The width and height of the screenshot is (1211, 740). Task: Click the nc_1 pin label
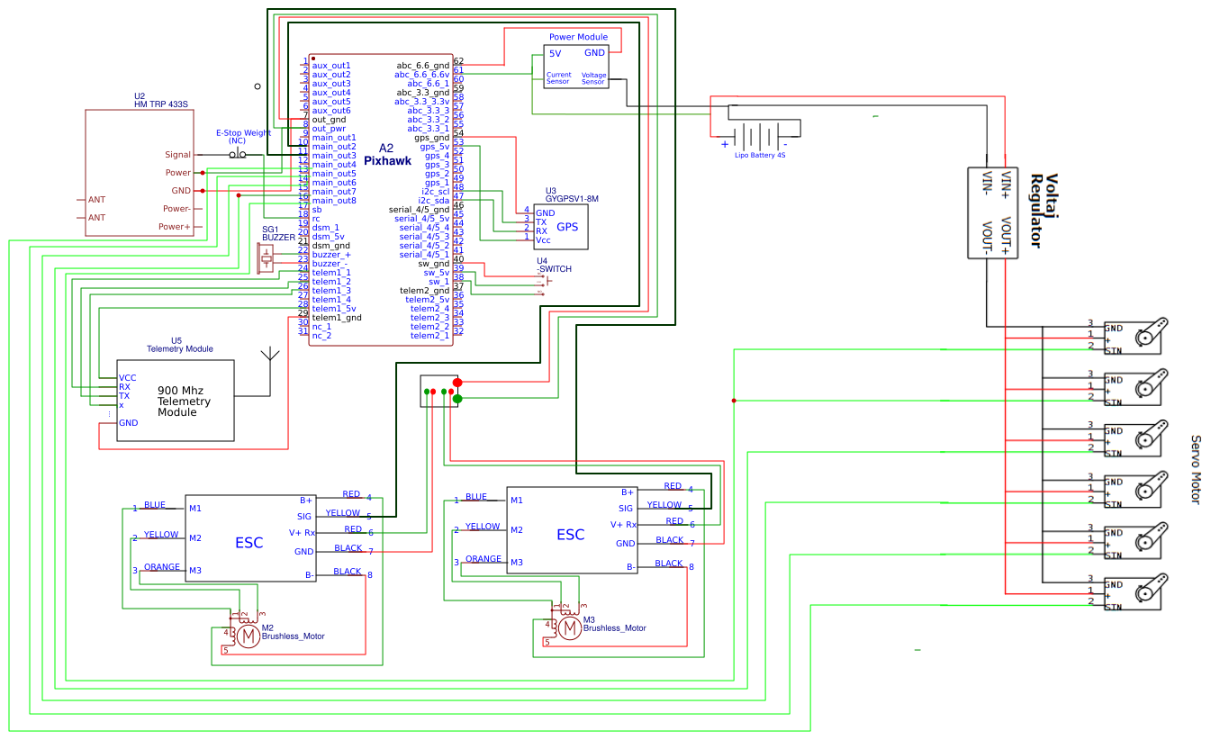click(321, 327)
